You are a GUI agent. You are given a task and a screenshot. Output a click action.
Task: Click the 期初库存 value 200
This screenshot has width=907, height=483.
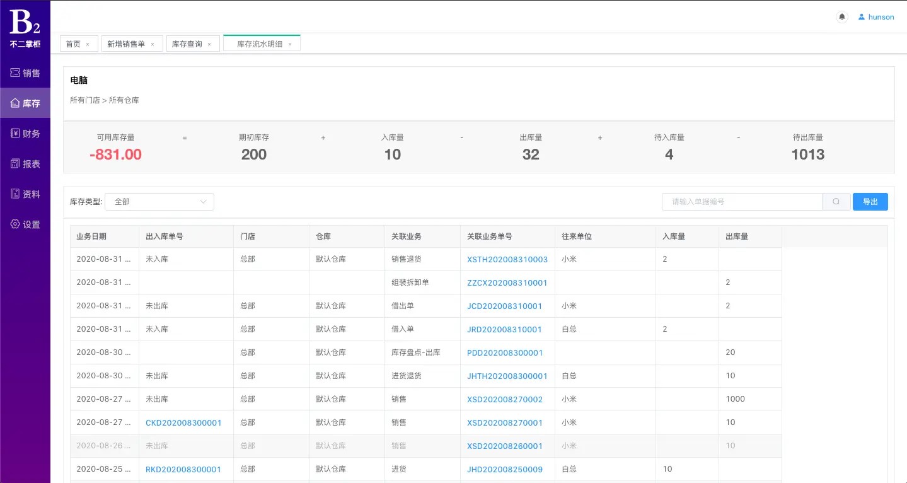[254, 154]
